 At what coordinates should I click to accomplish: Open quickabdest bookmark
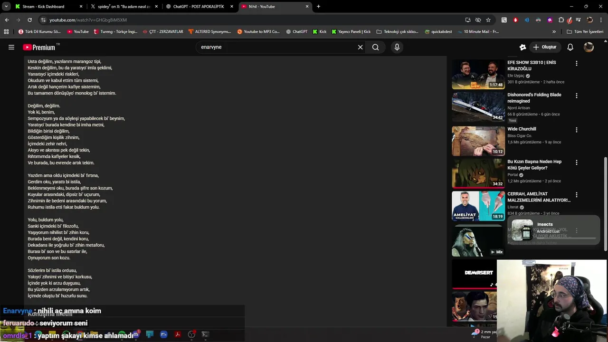click(x=438, y=32)
